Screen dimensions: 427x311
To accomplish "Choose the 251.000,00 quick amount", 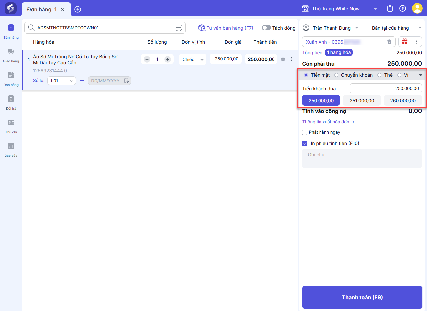I will coord(362,100).
